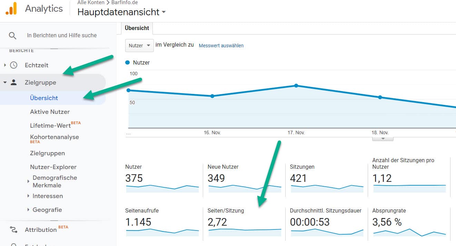Click the Google Analytics logo icon
Image resolution: width=456 pixels, height=246 pixels.
[x=11, y=8]
